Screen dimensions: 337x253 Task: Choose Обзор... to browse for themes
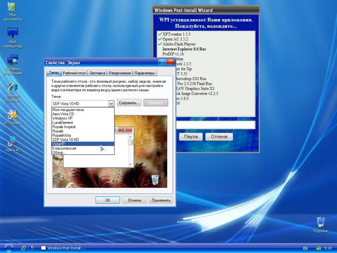tap(83, 153)
